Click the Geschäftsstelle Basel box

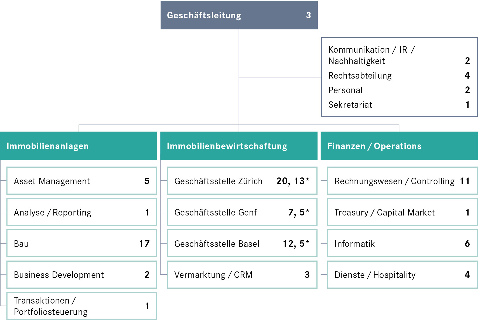tap(242, 243)
